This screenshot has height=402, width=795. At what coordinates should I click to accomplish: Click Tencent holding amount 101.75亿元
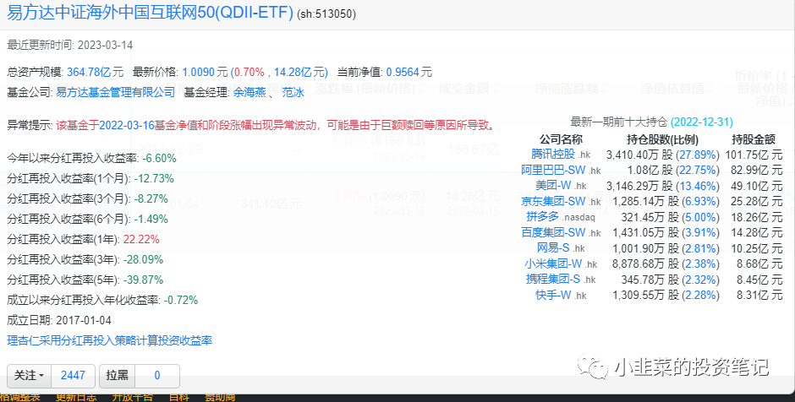[x=754, y=155]
